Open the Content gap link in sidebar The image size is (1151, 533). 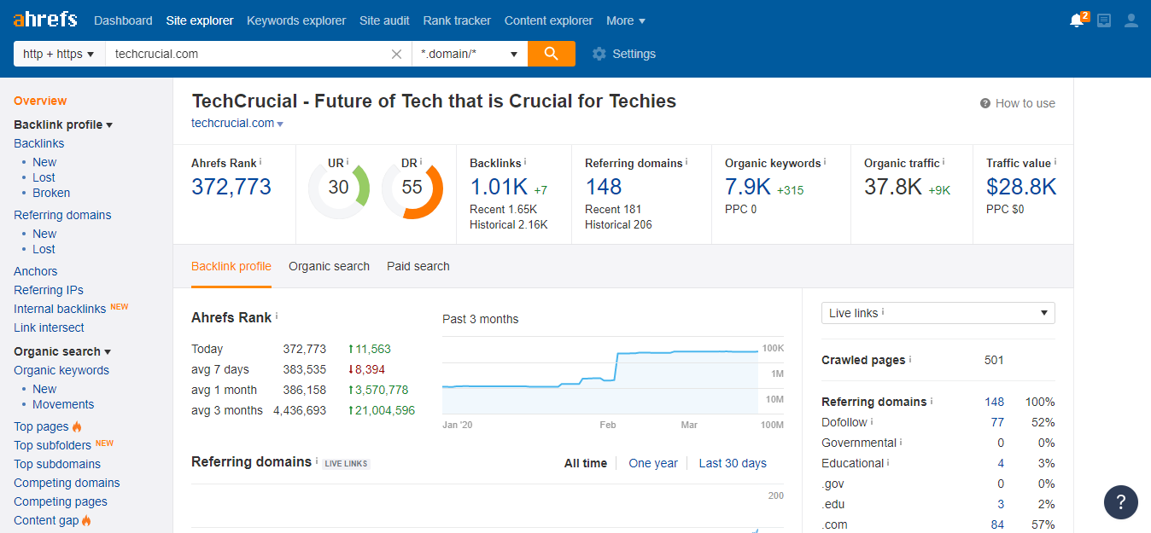(x=46, y=520)
